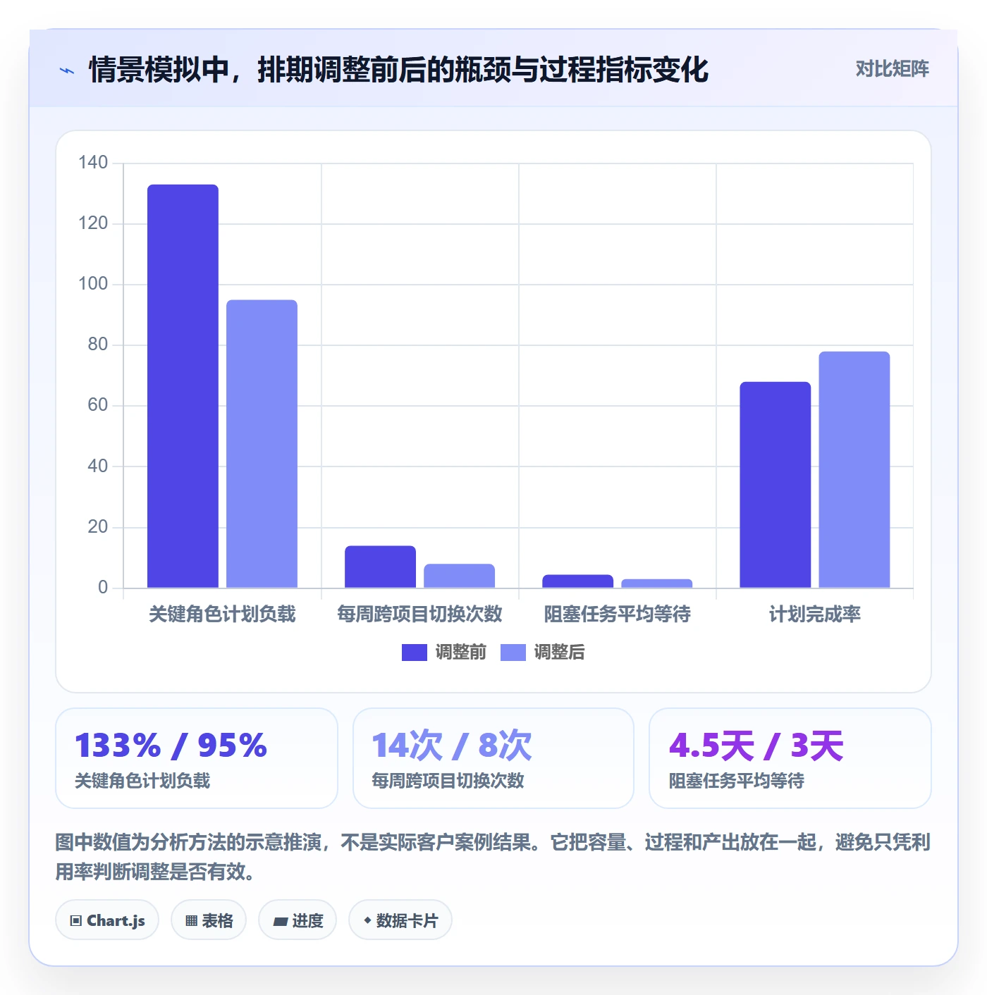
Task: Click the lightning bolt icon beside the title
Action: (67, 70)
